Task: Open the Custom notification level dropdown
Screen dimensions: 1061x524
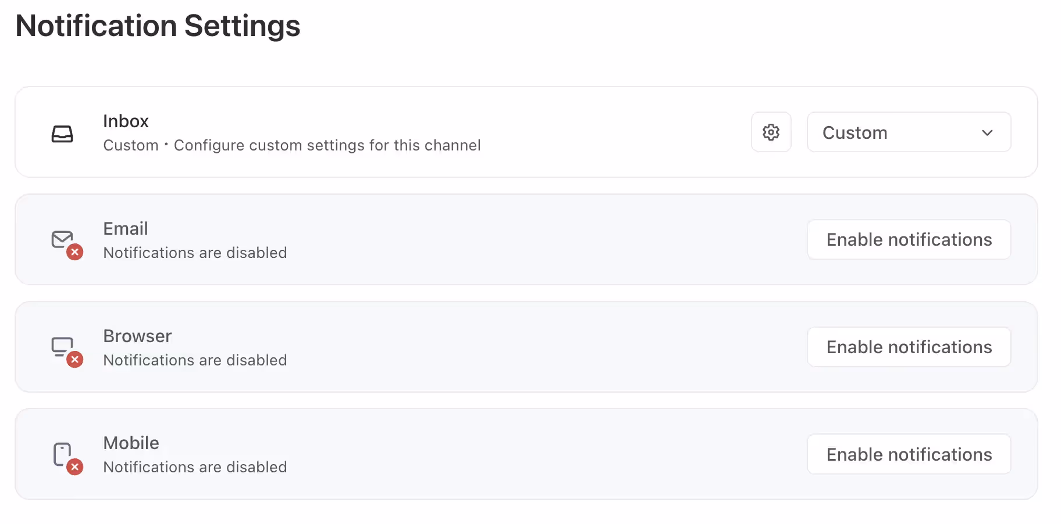Action: 909,132
